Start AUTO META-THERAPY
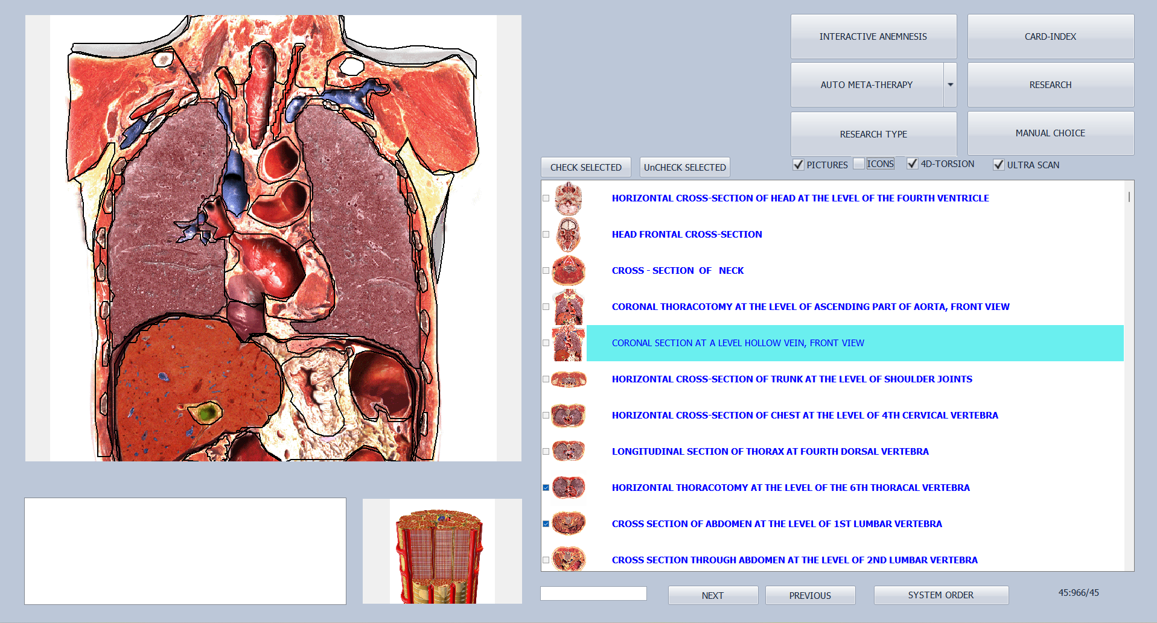 [x=867, y=85]
